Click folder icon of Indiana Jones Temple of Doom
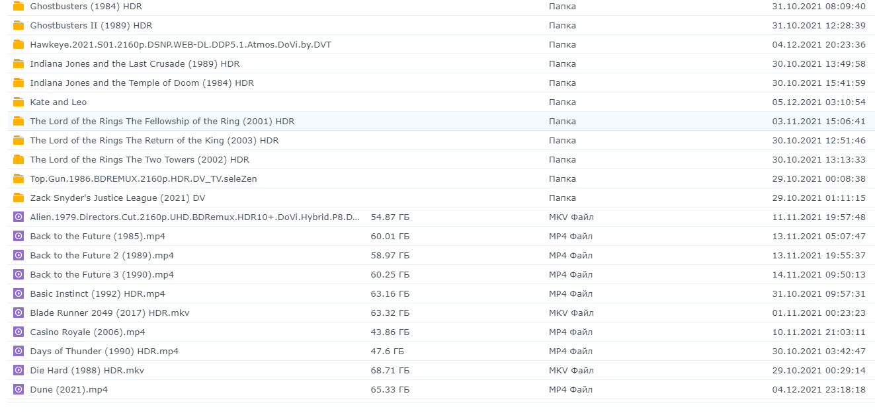 click(19, 83)
